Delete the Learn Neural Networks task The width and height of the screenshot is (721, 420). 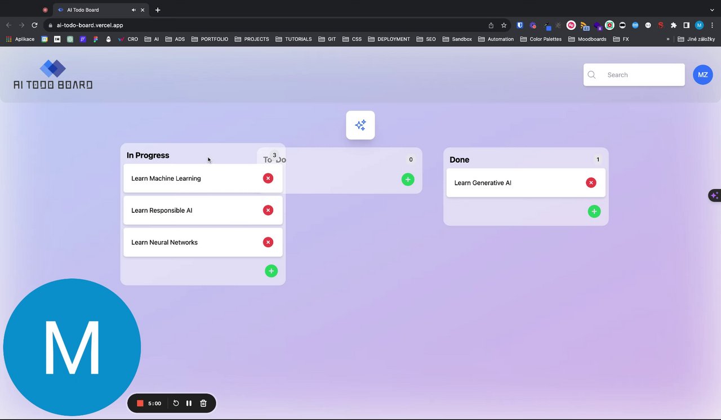click(268, 242)
